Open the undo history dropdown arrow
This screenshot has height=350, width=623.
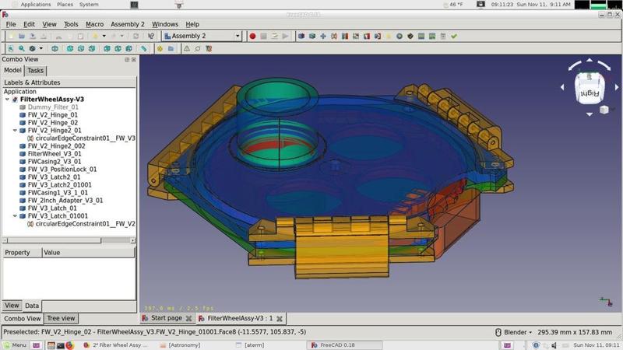click(x=104, y=36)
